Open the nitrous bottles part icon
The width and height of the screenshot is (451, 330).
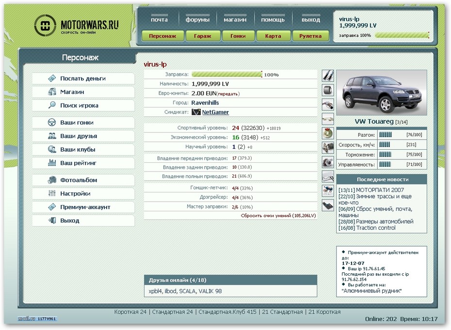(328, 191)
